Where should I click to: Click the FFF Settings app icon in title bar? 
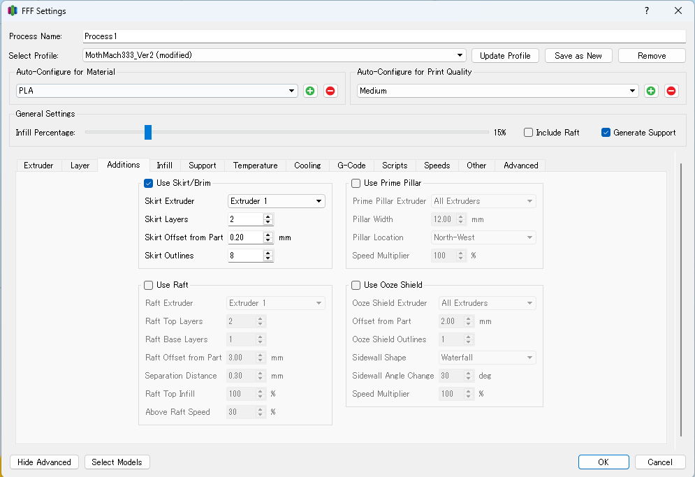13,10
